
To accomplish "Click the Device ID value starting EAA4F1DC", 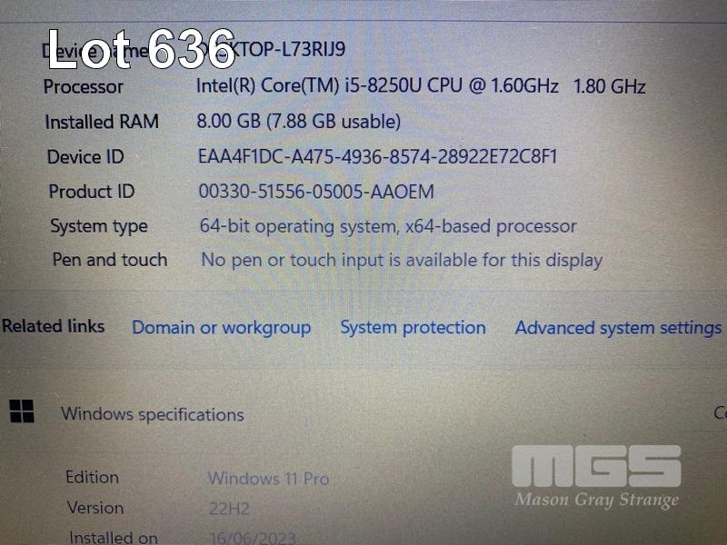I will tap(377, 156).
